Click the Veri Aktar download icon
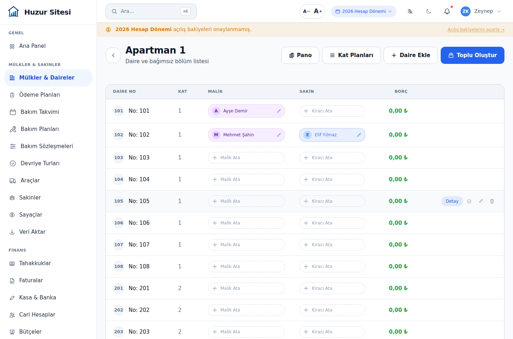Image resolution: width=513 pixels, height=339 pixels. [x=12, y=232]
